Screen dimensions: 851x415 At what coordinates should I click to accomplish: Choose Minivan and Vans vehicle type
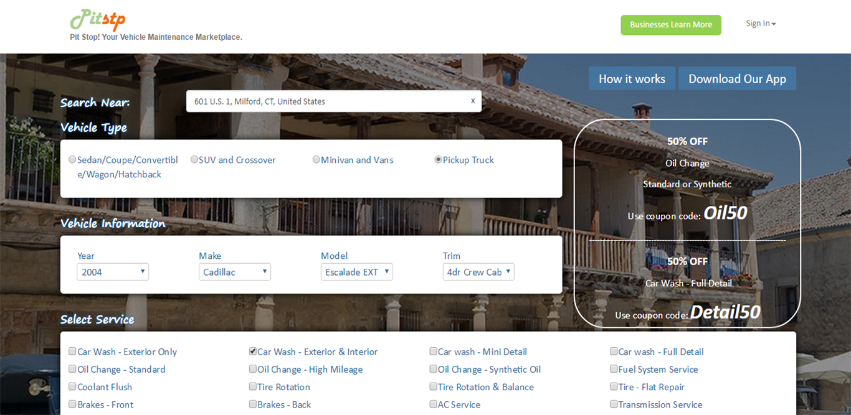(x=316, y=160)
